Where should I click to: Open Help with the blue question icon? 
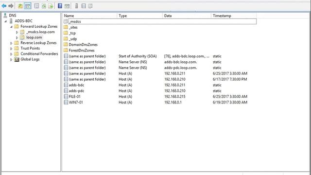(60, 6)
